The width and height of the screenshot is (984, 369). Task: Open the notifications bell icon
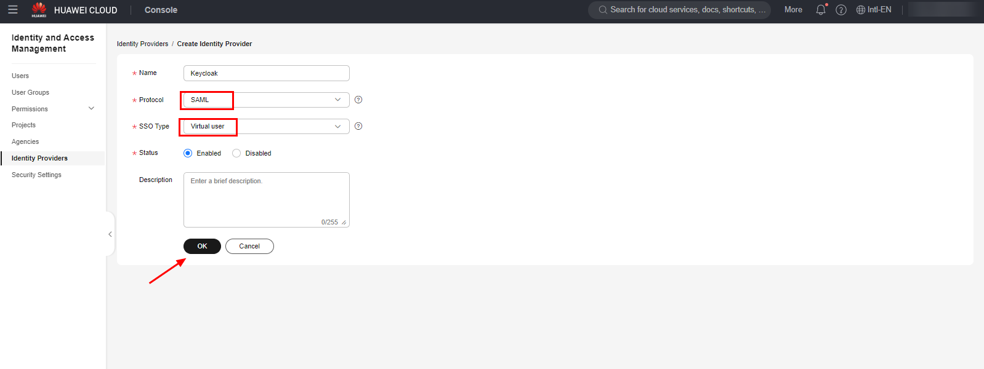[x=820, y=10]
